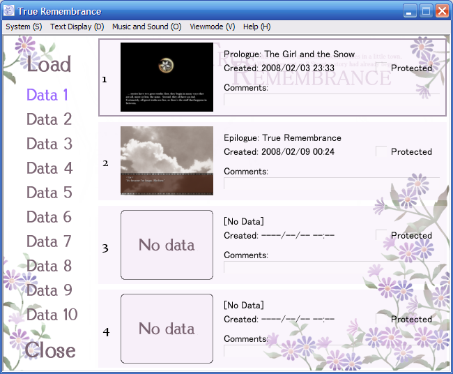Switch to the Data 2 page
Image resolution: width=453 pixels, height=374 pixels.
[49, 119]
